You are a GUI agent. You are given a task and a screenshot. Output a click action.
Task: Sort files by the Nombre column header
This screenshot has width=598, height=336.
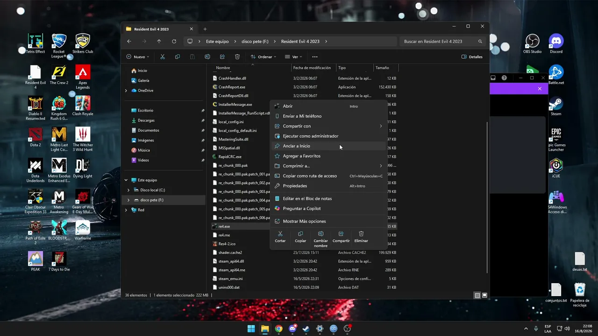coord(251,68)
